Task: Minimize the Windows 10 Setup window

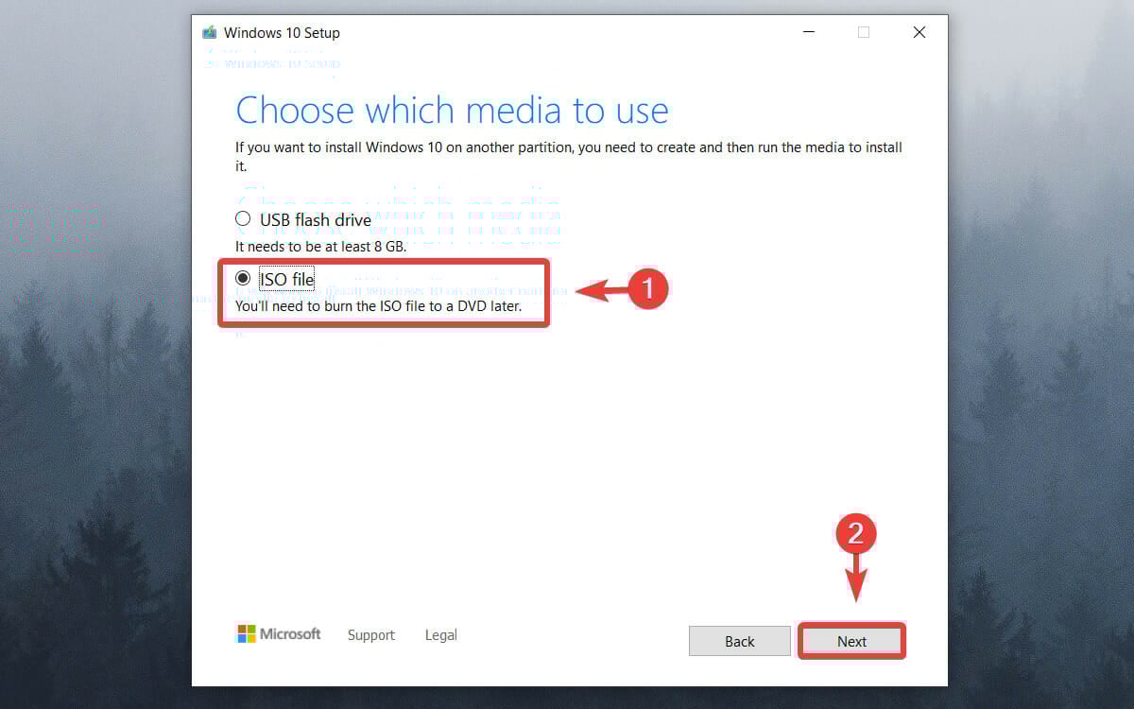Action: point(809,32)
